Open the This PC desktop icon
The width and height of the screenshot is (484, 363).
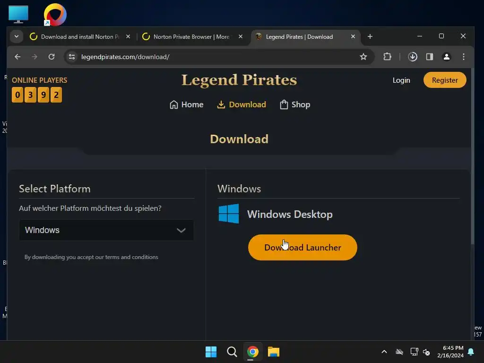pyautogui.click(x=18, y=14)
